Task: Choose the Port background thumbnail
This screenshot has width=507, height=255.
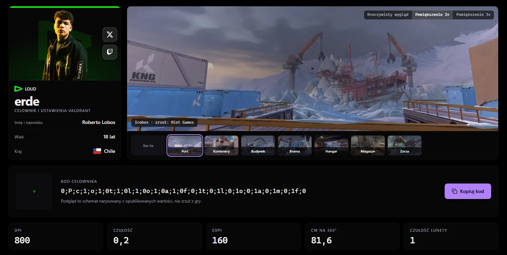Action: (x=185, y=145)
